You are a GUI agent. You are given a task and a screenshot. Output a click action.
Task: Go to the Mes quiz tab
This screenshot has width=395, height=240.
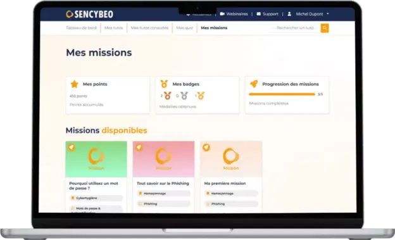[x=184, y=28]
